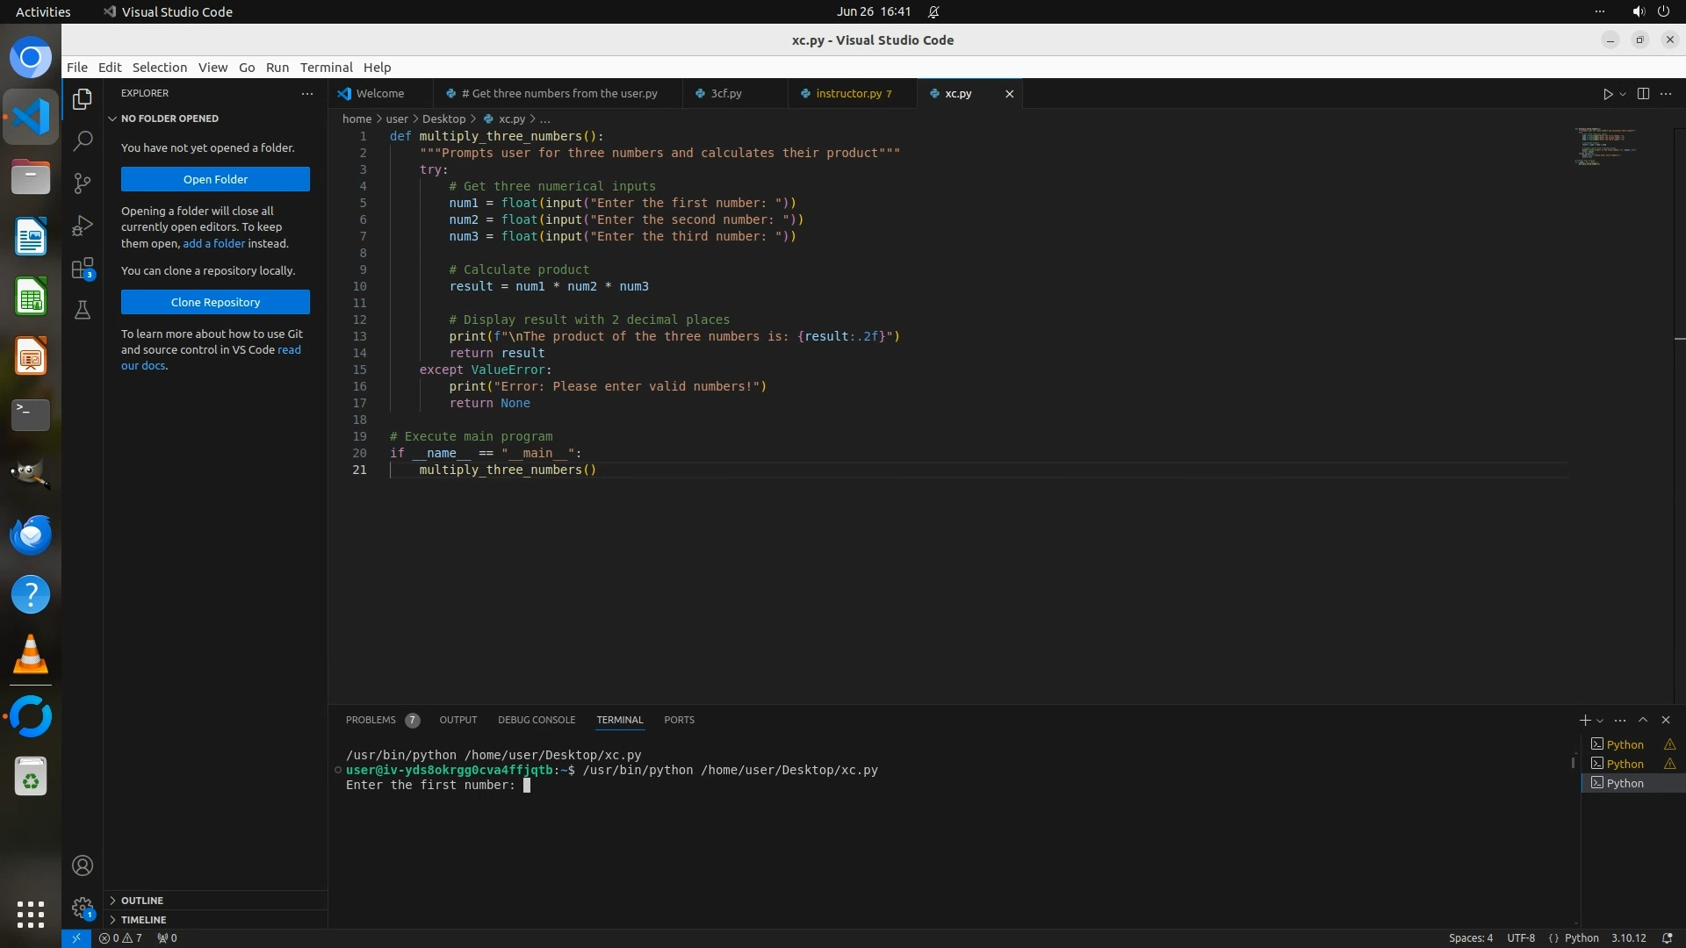1686x948 pixels.
Task: Select the third Python terminal entry
Action: click(x=1625, y=783)
